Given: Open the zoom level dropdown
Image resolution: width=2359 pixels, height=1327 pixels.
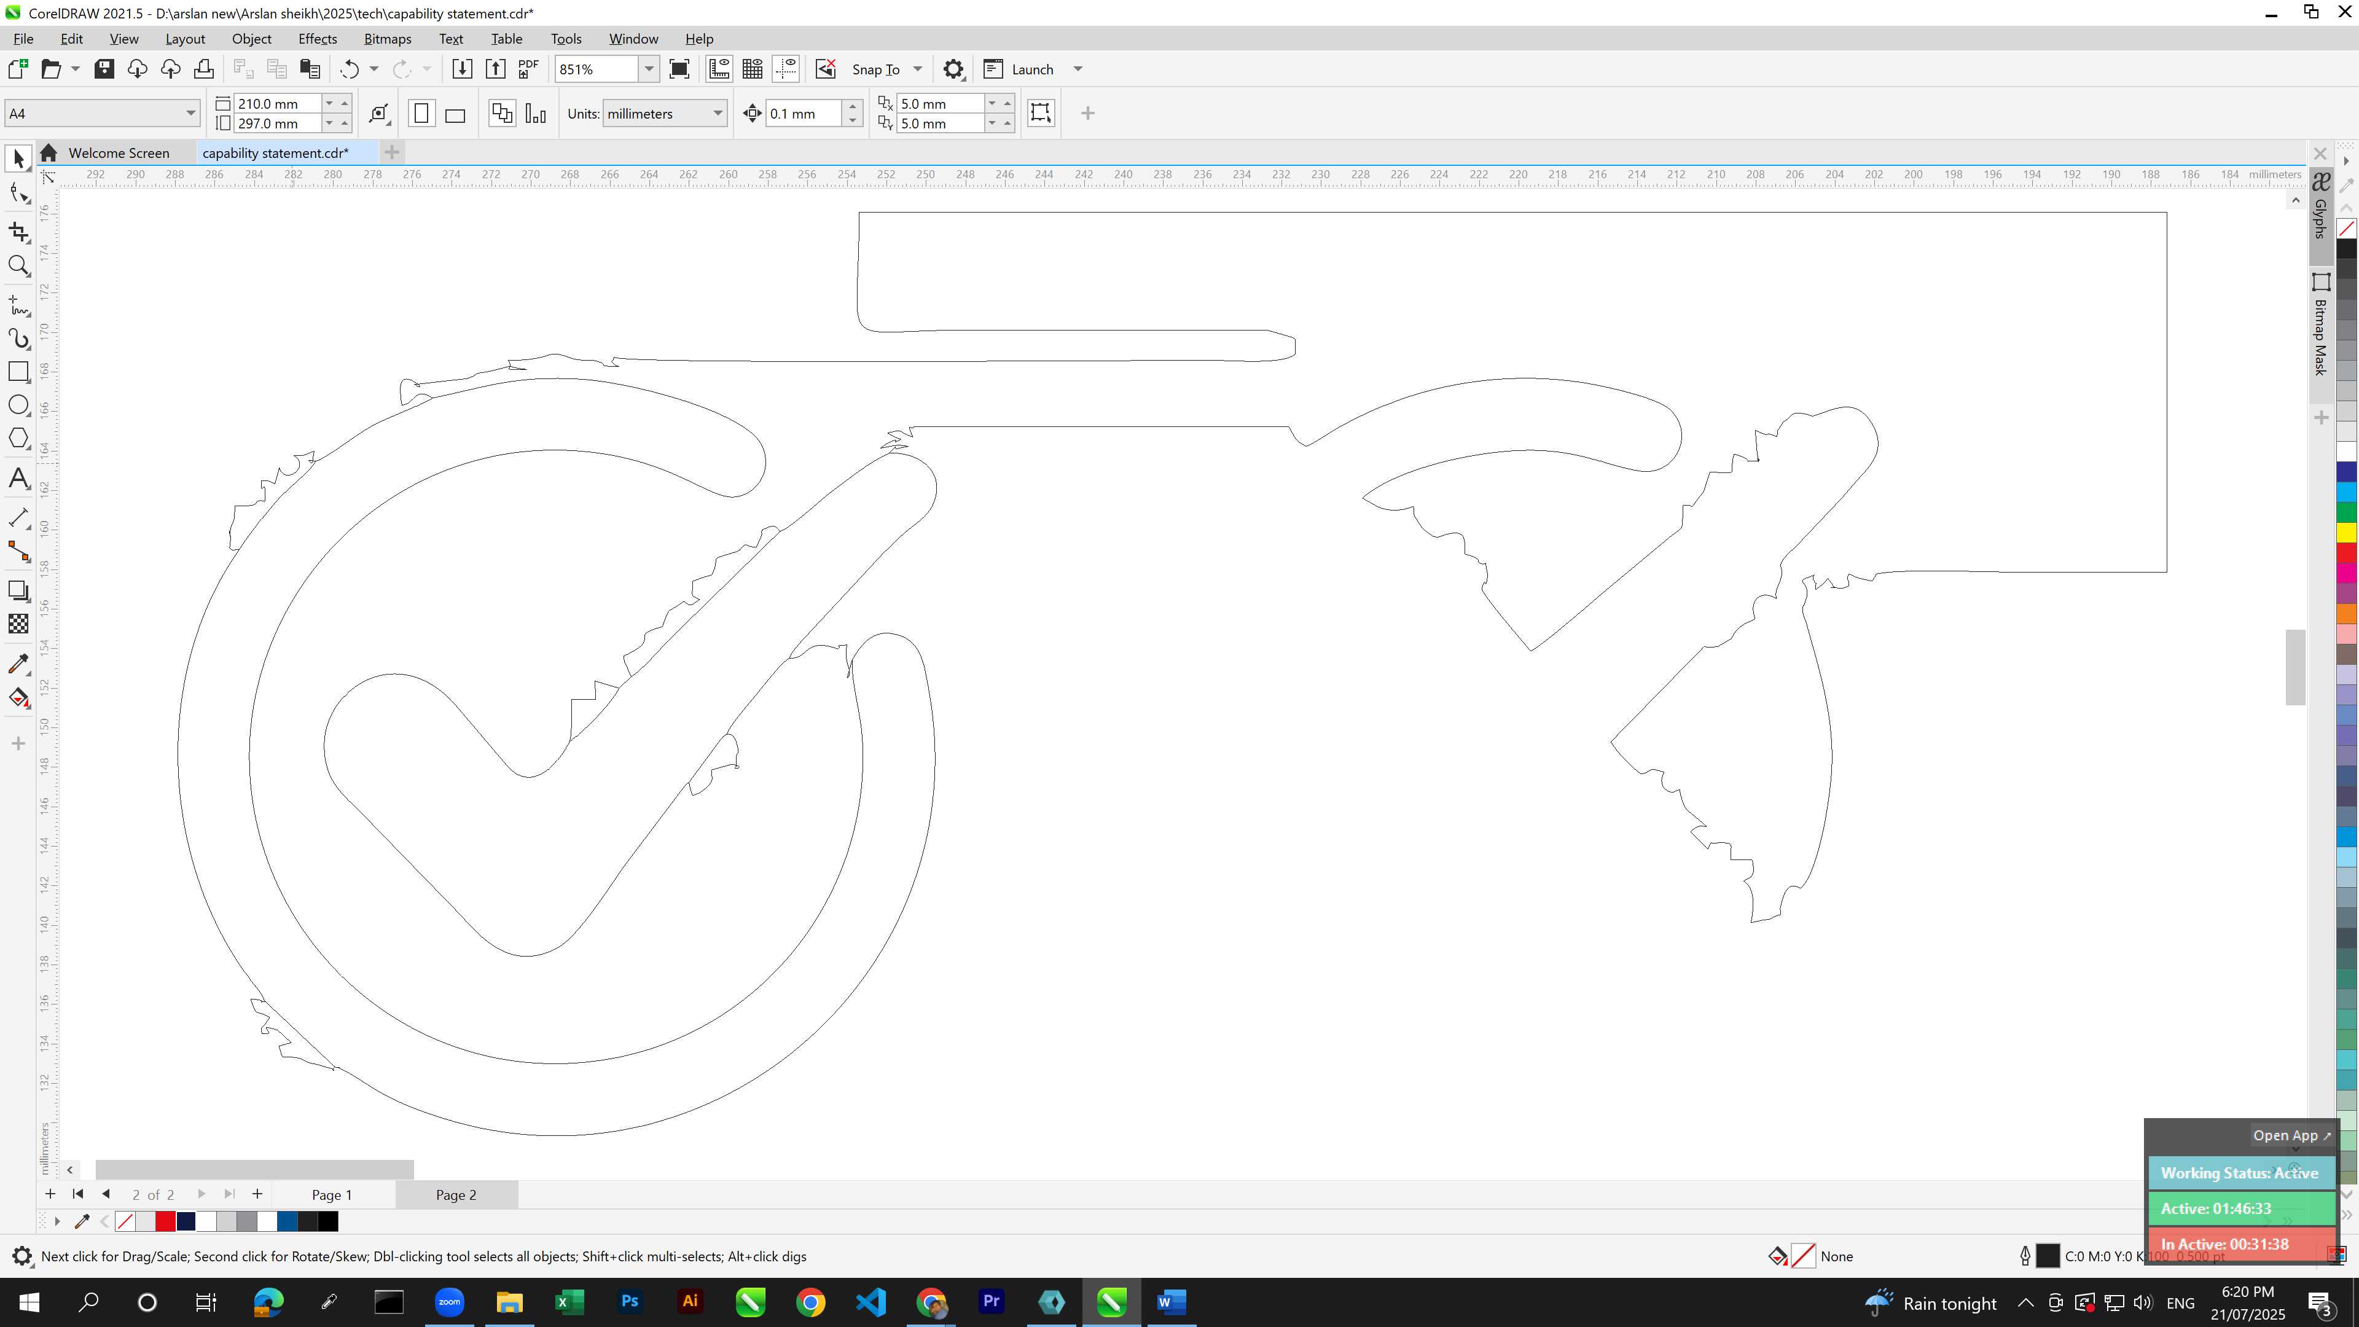Looking at the screenshot, I should pos(649,69).
